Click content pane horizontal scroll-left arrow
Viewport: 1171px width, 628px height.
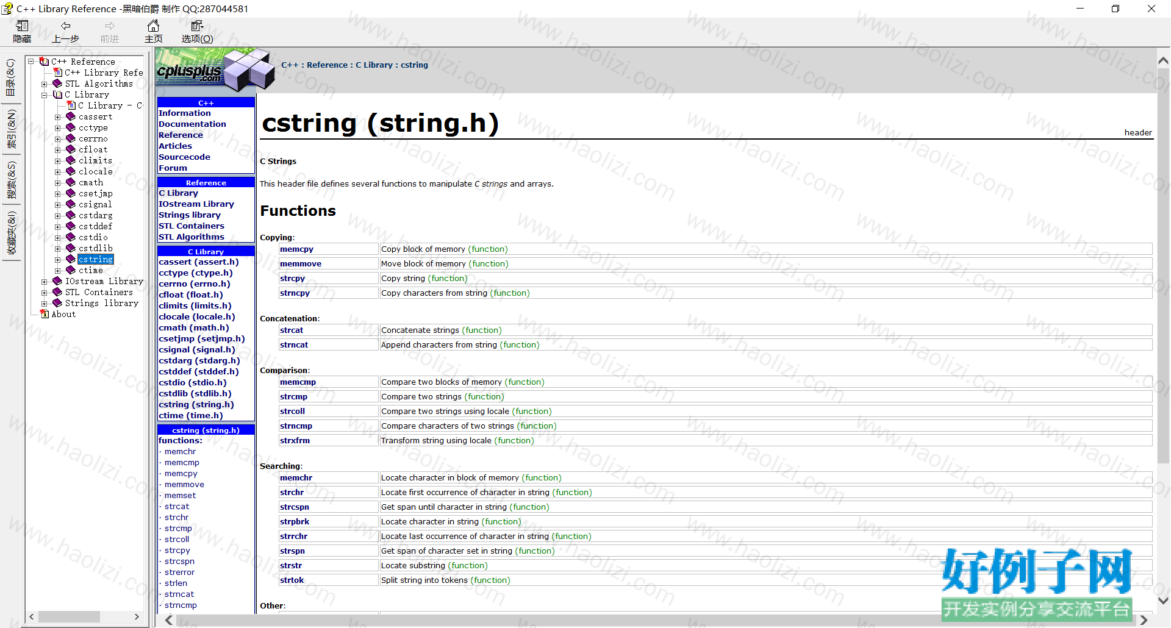[x=169, y=620]
